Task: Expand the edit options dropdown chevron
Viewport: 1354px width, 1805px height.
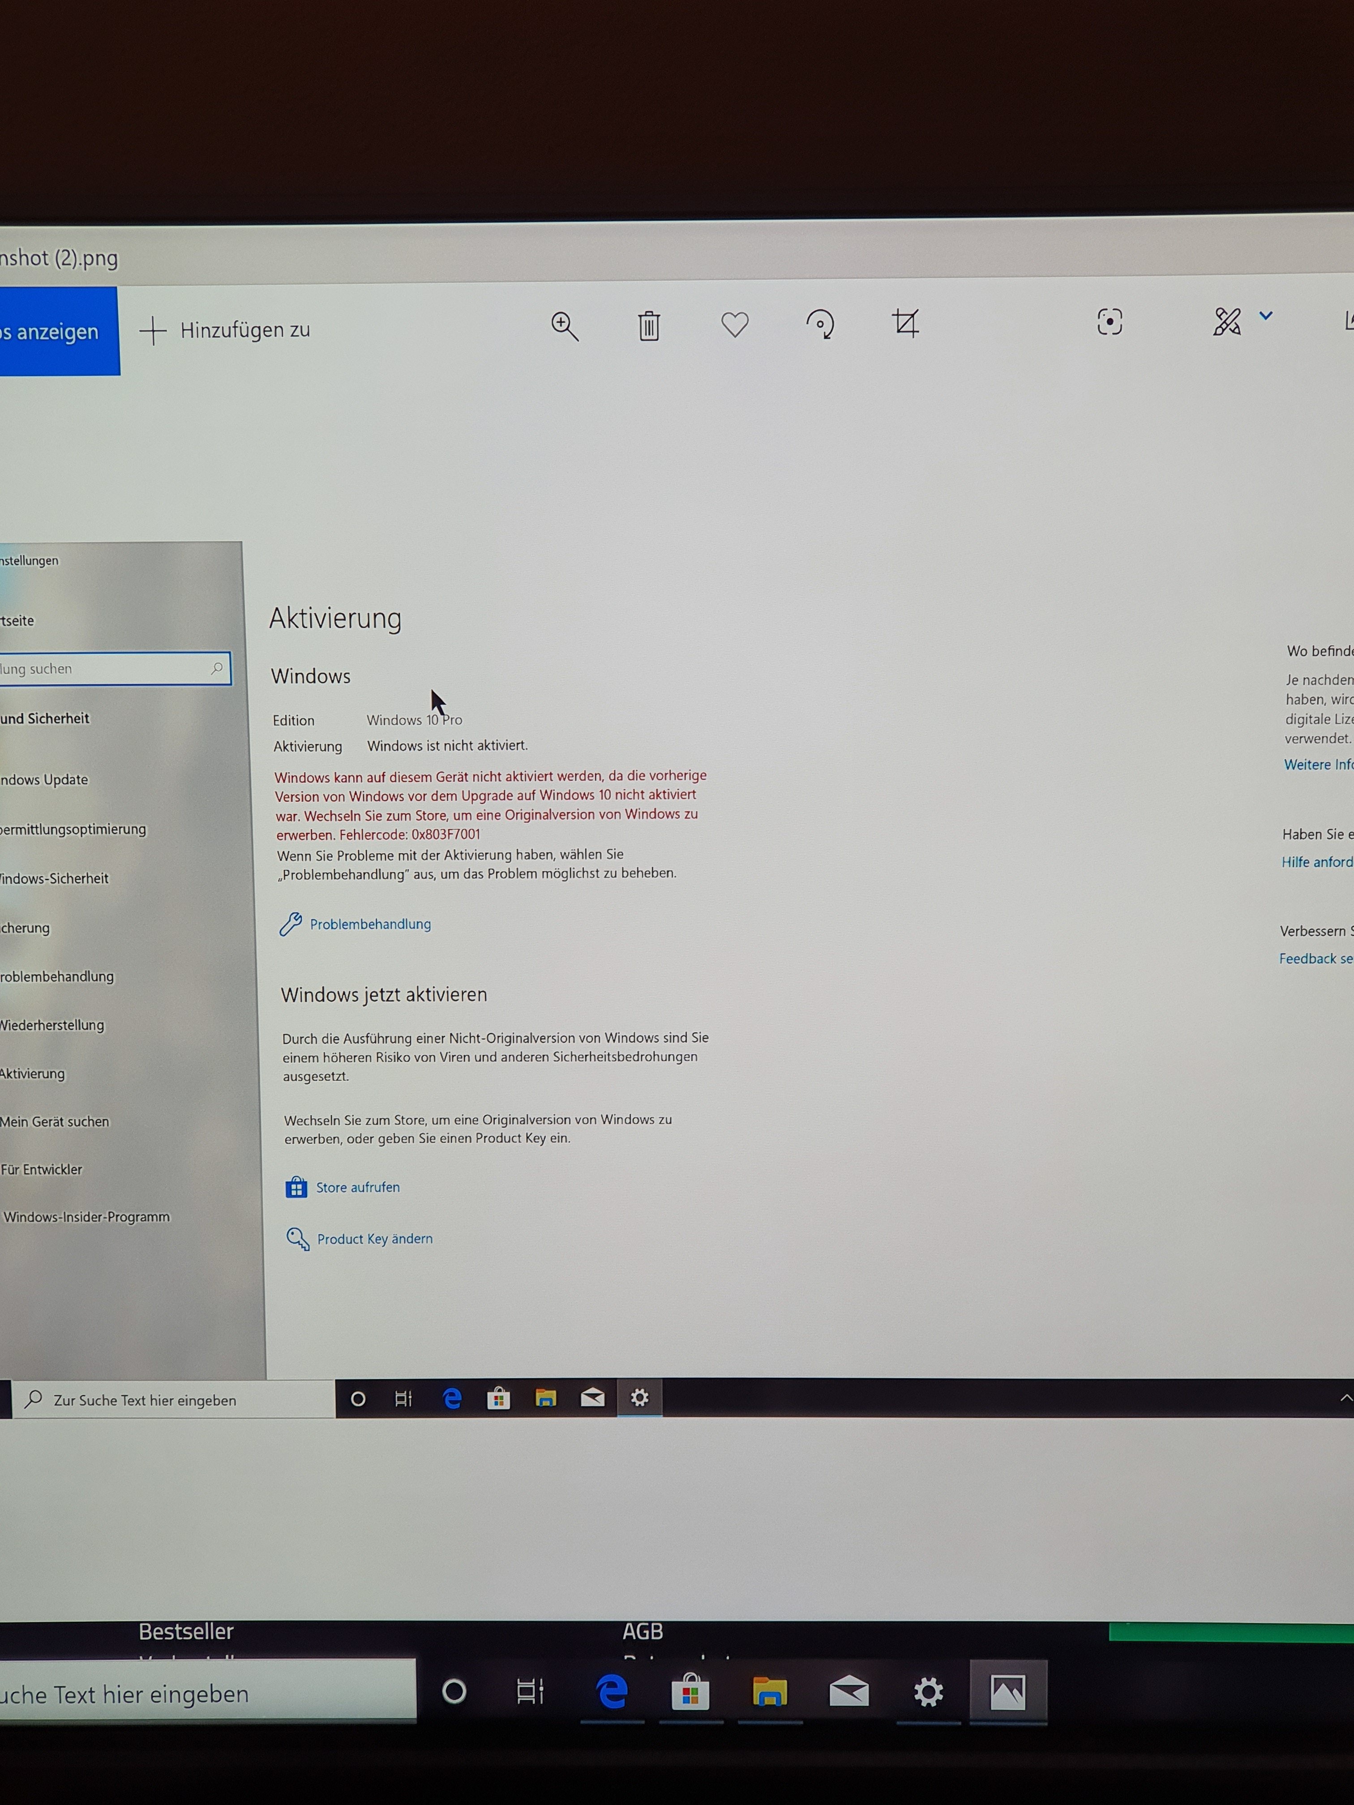Action: [x=1266, y=316]
